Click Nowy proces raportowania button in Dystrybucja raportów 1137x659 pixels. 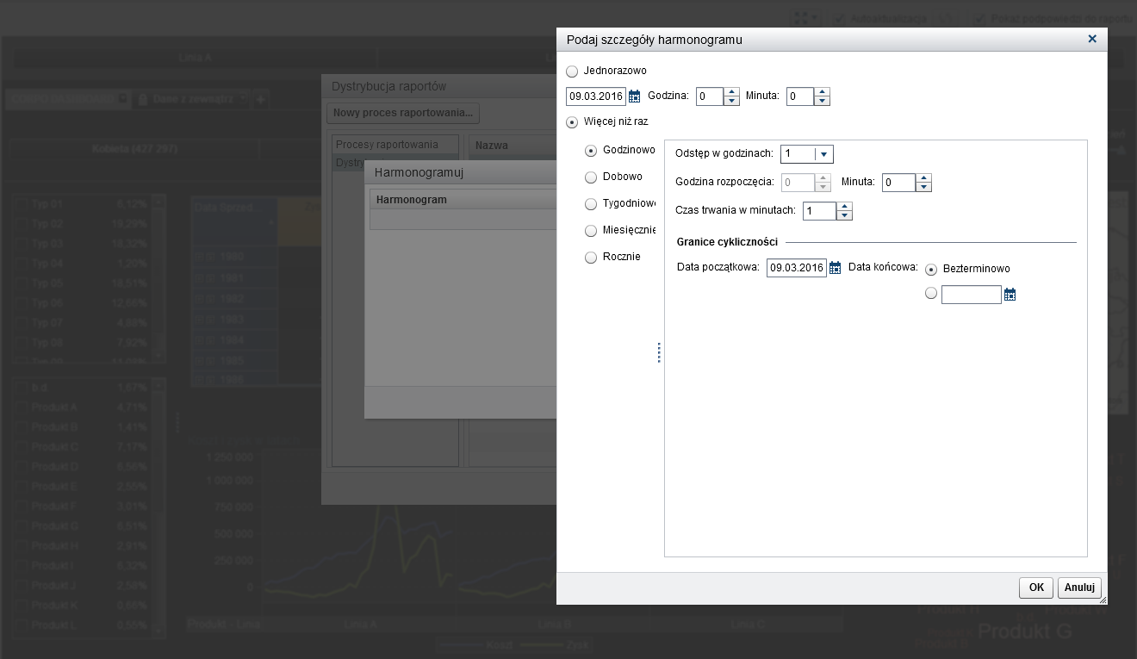coord(403,113)
